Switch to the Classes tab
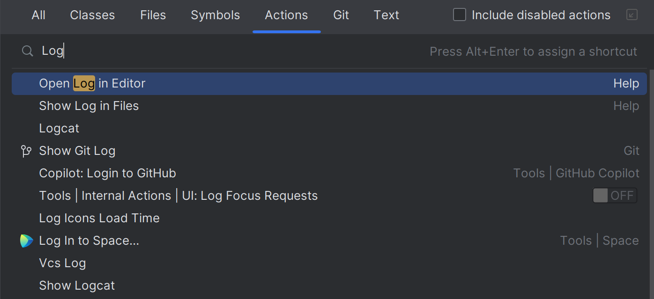 tap(92, 15)
